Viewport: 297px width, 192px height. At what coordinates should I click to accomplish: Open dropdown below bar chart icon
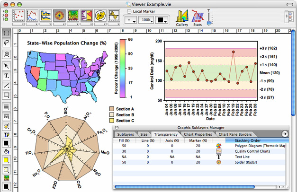click(45, 24)
